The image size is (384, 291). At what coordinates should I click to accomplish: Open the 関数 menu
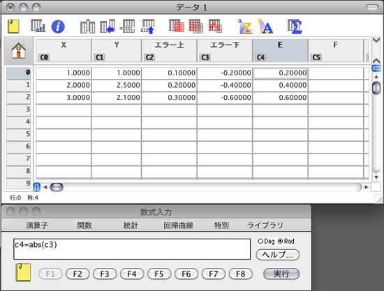coord(84,225)
